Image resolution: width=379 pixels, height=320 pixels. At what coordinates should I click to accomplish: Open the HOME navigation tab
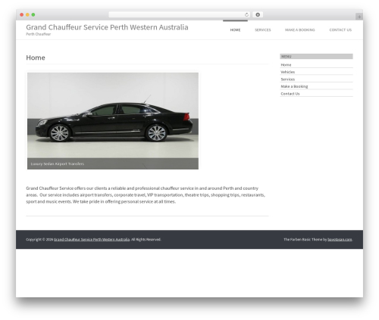235,30
